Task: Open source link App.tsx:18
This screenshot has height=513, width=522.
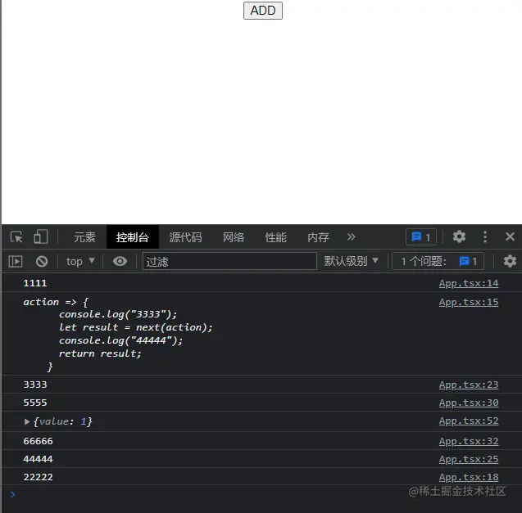Action: tap(469, 477)
